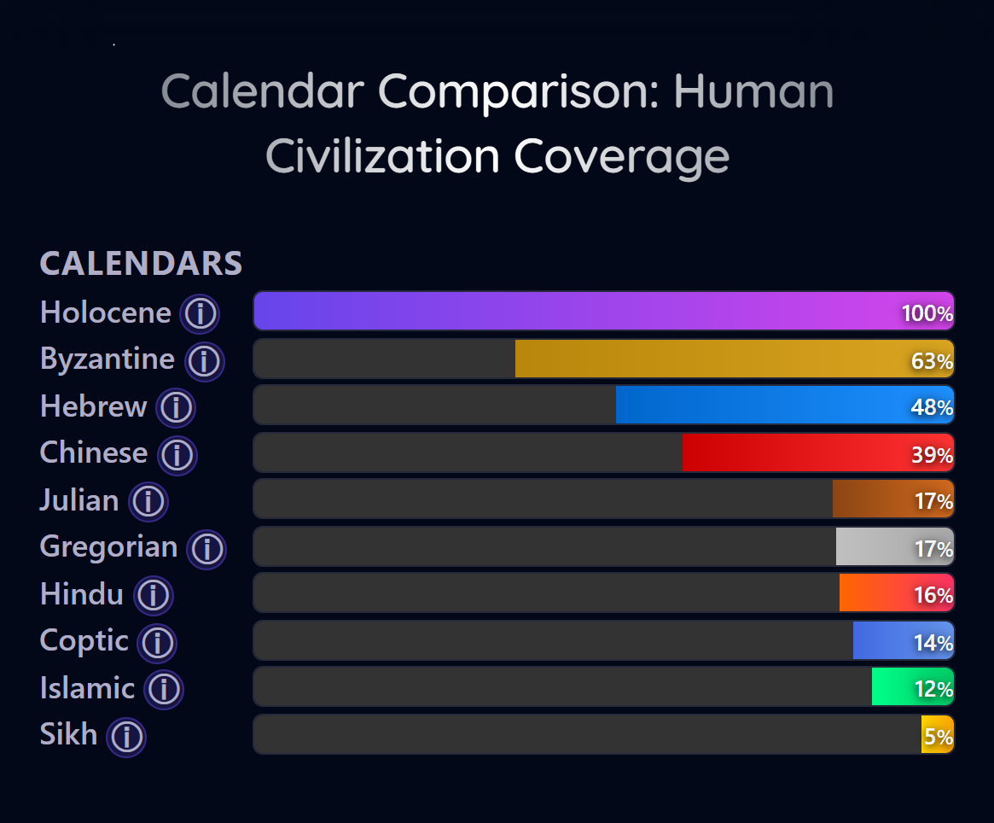This screenshot has height=823, width=994.
Task: Select the Hebrew calendar label
Action: pos(95,406)
